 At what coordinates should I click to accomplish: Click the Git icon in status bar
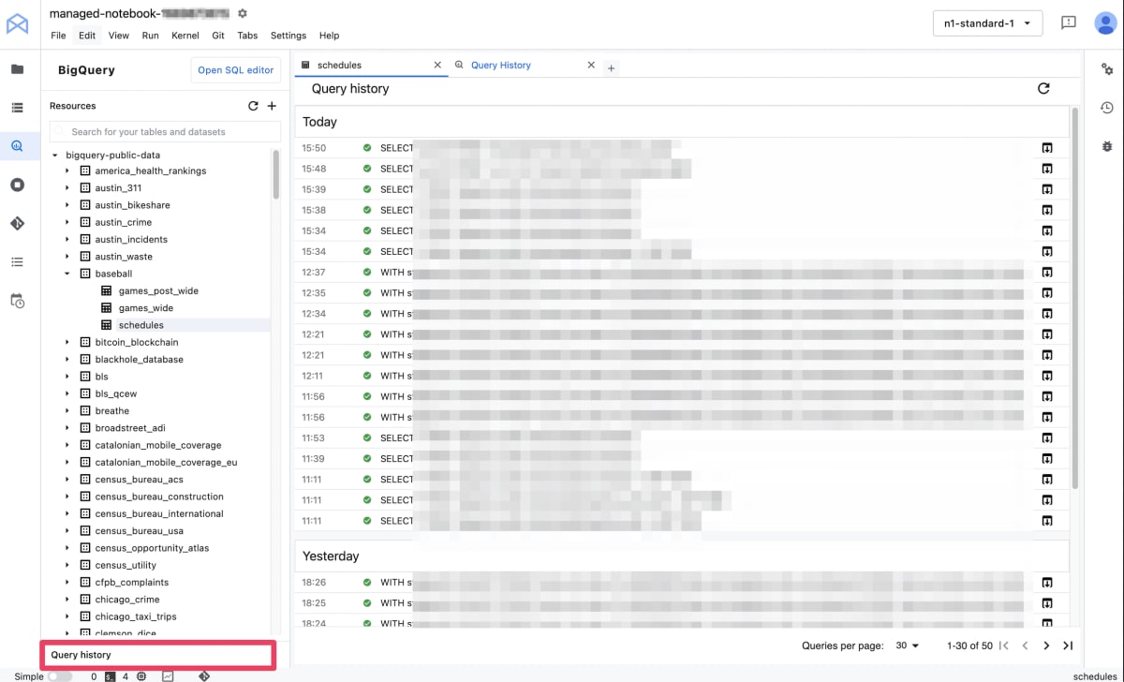point(203,675)
